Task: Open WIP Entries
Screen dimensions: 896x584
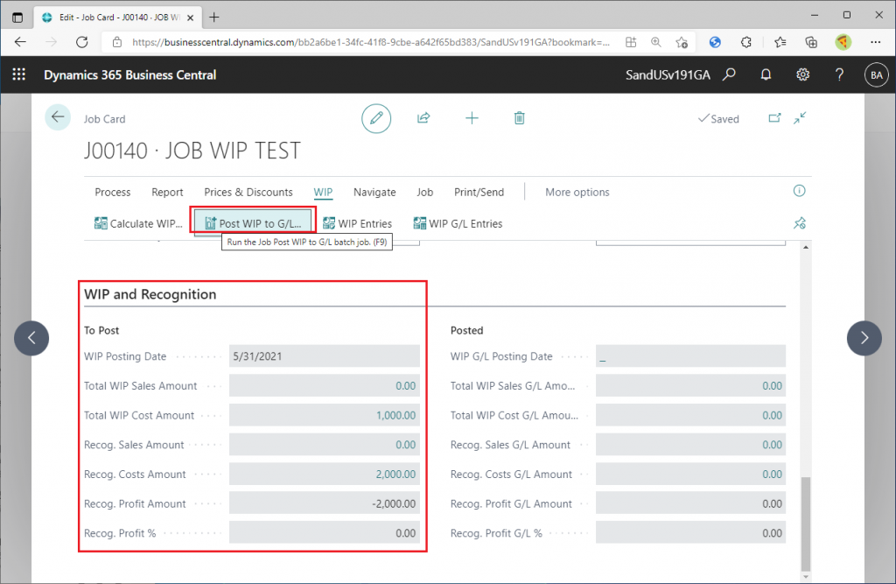Action: (358, 223)
